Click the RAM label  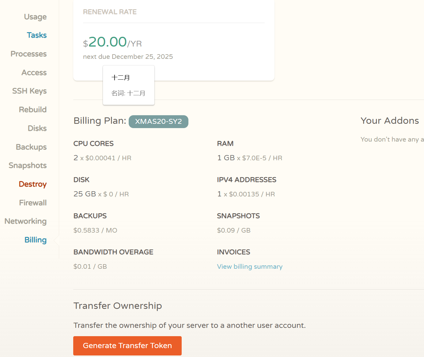225,144
